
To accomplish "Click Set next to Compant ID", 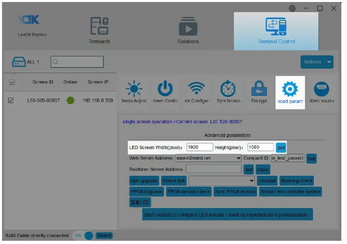I will pyautogui.click(x=311, y=159).
